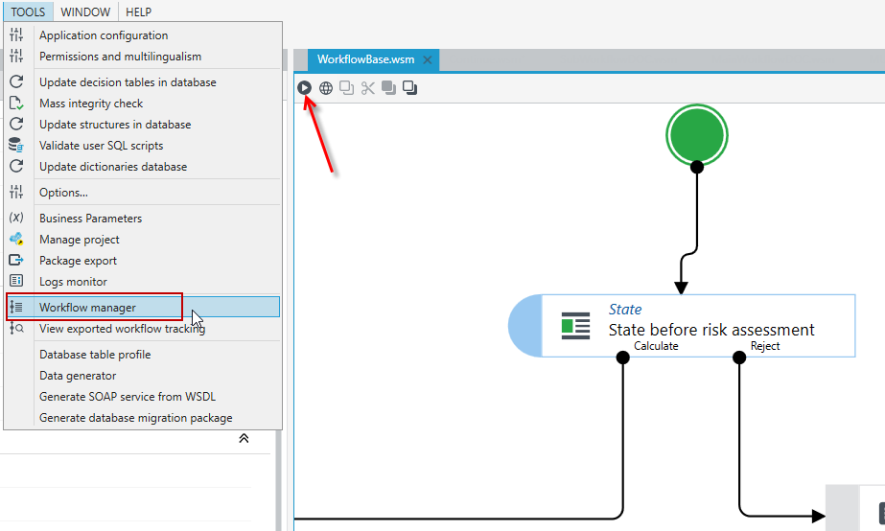Click (x) icon beside Business Parameters
The height and width of the screenshot is (531, 885).
(x=16, y=218)
